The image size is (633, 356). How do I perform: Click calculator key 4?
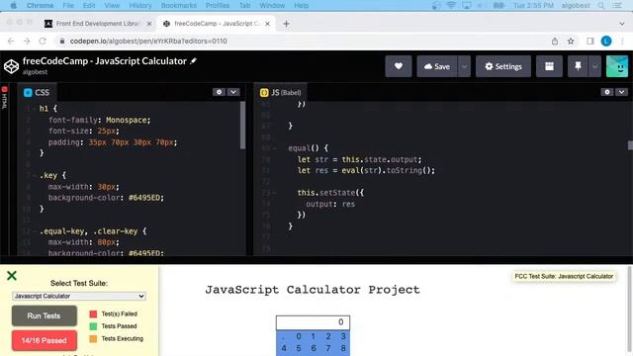(x=284, y=348)
